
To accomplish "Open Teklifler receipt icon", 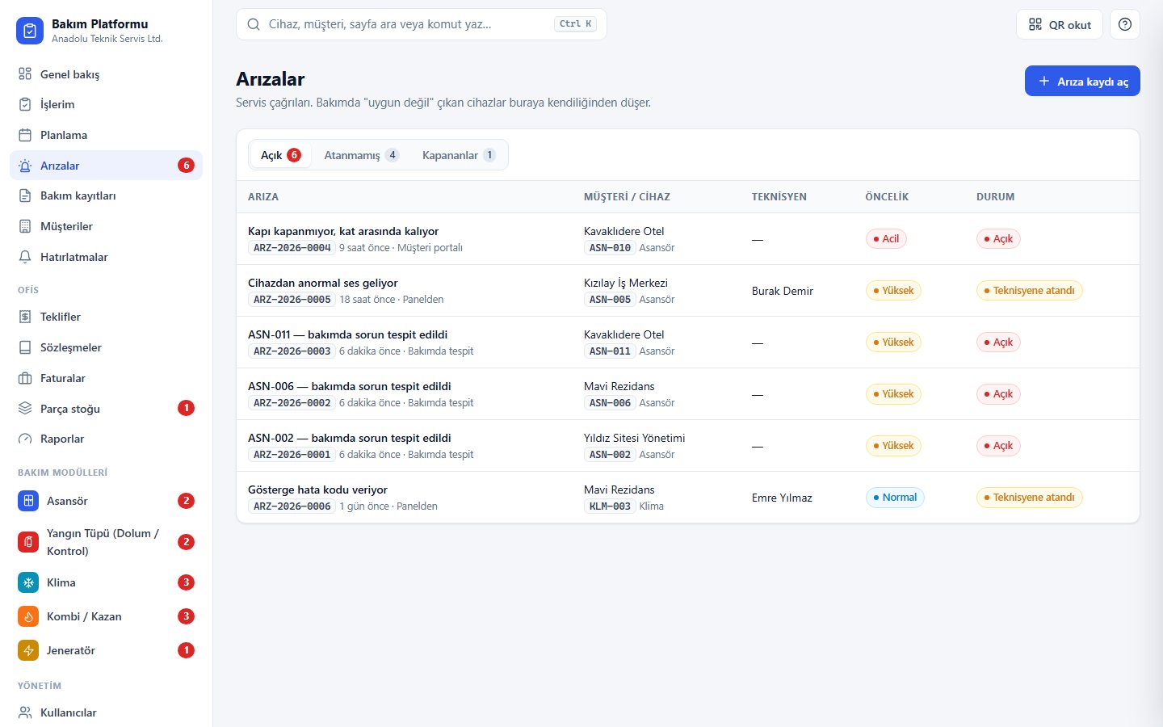I will pyautogui.click(x=25, y=317).
